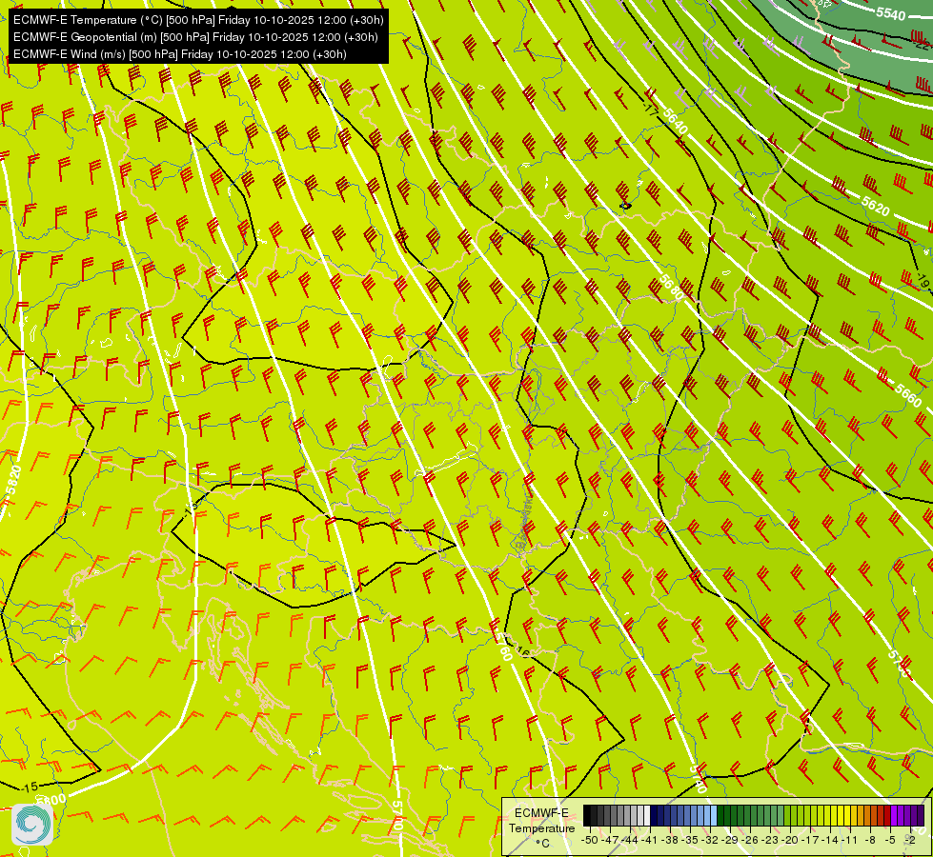The height and width of the screenshot is (857, 933).
Task: Pick the near-white swatch in the legend
Action: click(647, 815)
